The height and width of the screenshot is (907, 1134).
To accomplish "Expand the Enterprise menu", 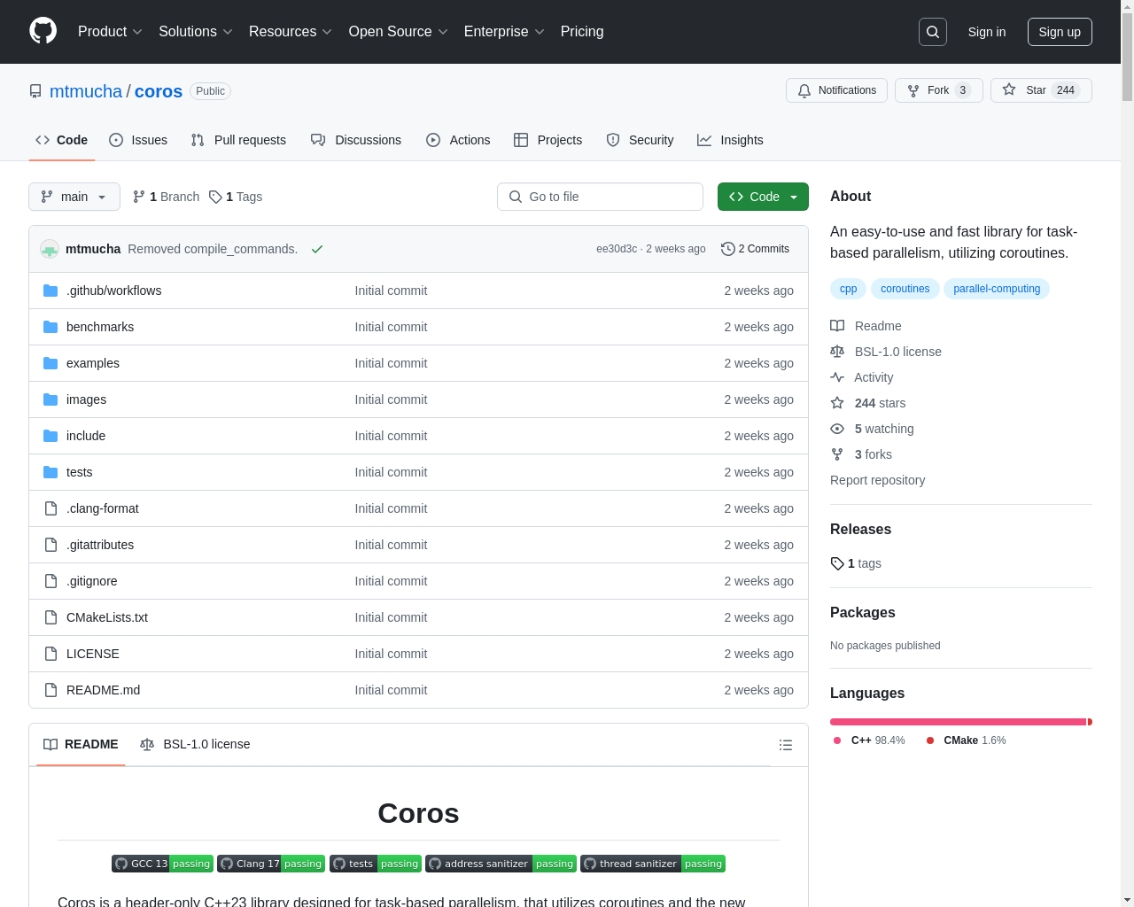I will 504,32.
